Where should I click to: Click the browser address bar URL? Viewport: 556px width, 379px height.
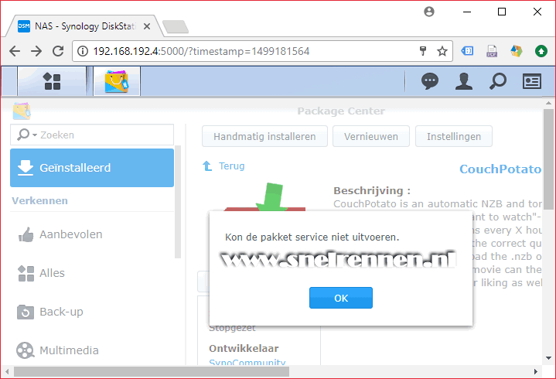[x=201, y=51]
